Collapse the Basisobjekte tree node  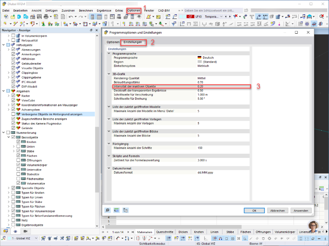pos(9,137)
